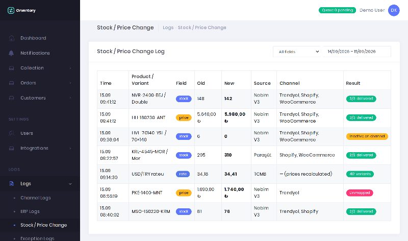Click the Paraşüt source cell

click(x=263, y=155)
